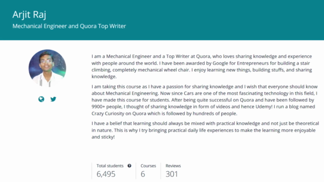Click the Arjit Raj name heading
This screenshot has height=182, width=324.
29,15
